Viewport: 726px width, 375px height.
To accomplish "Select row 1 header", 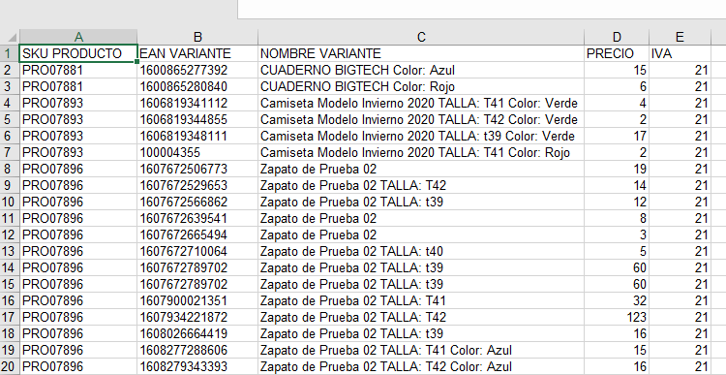I will (x=10, y=53).
